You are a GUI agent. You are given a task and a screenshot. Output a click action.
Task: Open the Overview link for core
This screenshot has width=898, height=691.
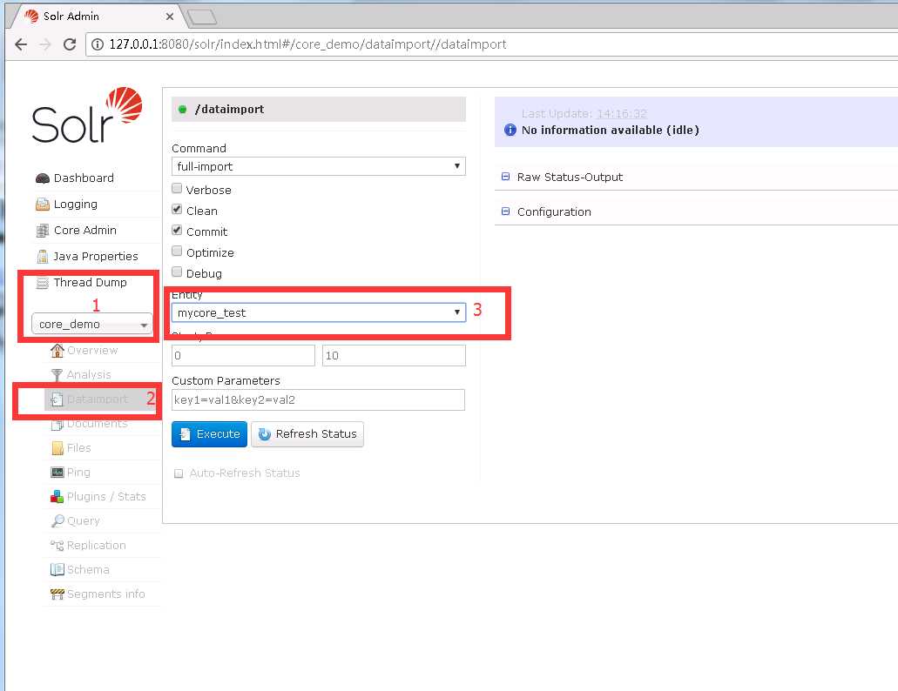92,350
